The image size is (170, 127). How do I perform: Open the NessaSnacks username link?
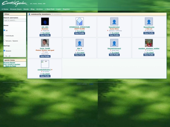click(149, 27)
